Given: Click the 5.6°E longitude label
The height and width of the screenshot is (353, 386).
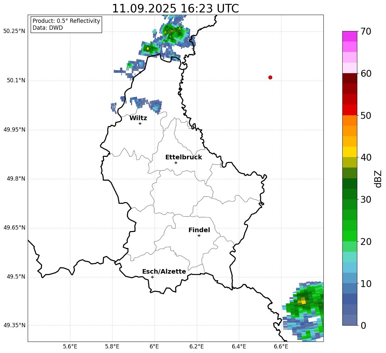Looking at the screenshot, I should point(70,346).
